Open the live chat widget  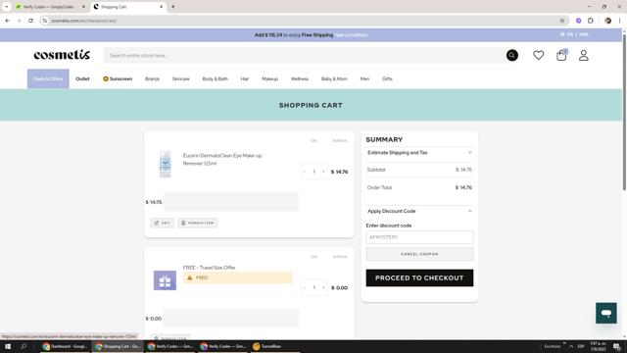click(x=605, y=313)
